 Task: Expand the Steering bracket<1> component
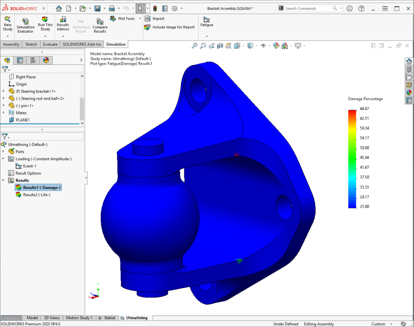tap(4, 91)
